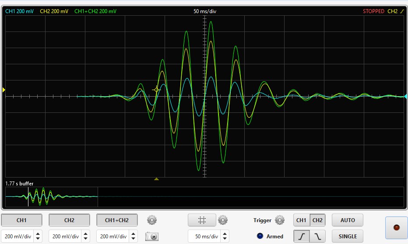Click the STOPPED status label

coord(373,11)
